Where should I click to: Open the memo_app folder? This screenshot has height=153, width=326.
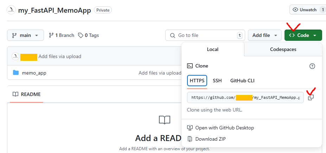click(34, 73)
